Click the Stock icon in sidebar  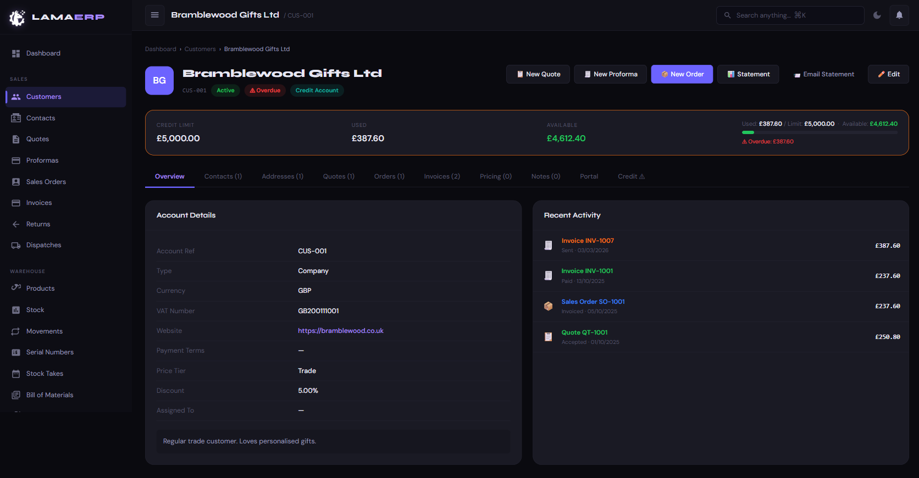(16, 310)
